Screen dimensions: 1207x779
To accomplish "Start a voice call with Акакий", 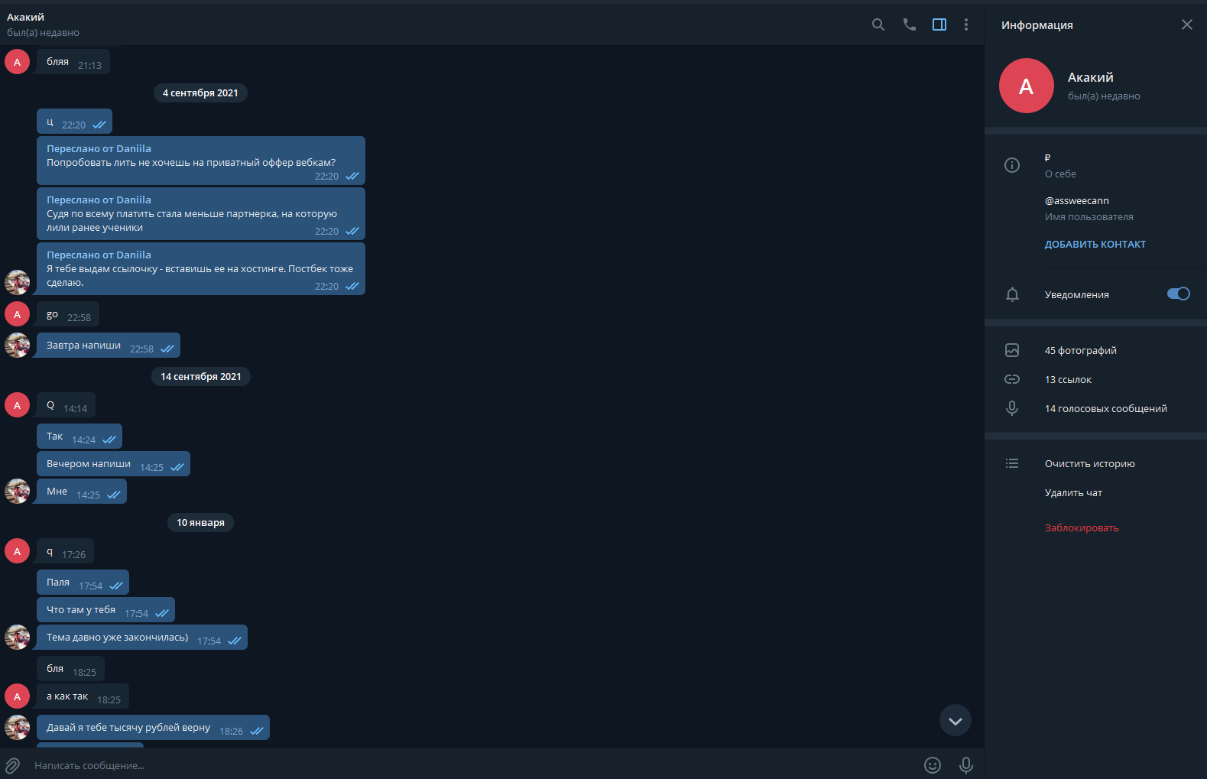I will point(909,24).
